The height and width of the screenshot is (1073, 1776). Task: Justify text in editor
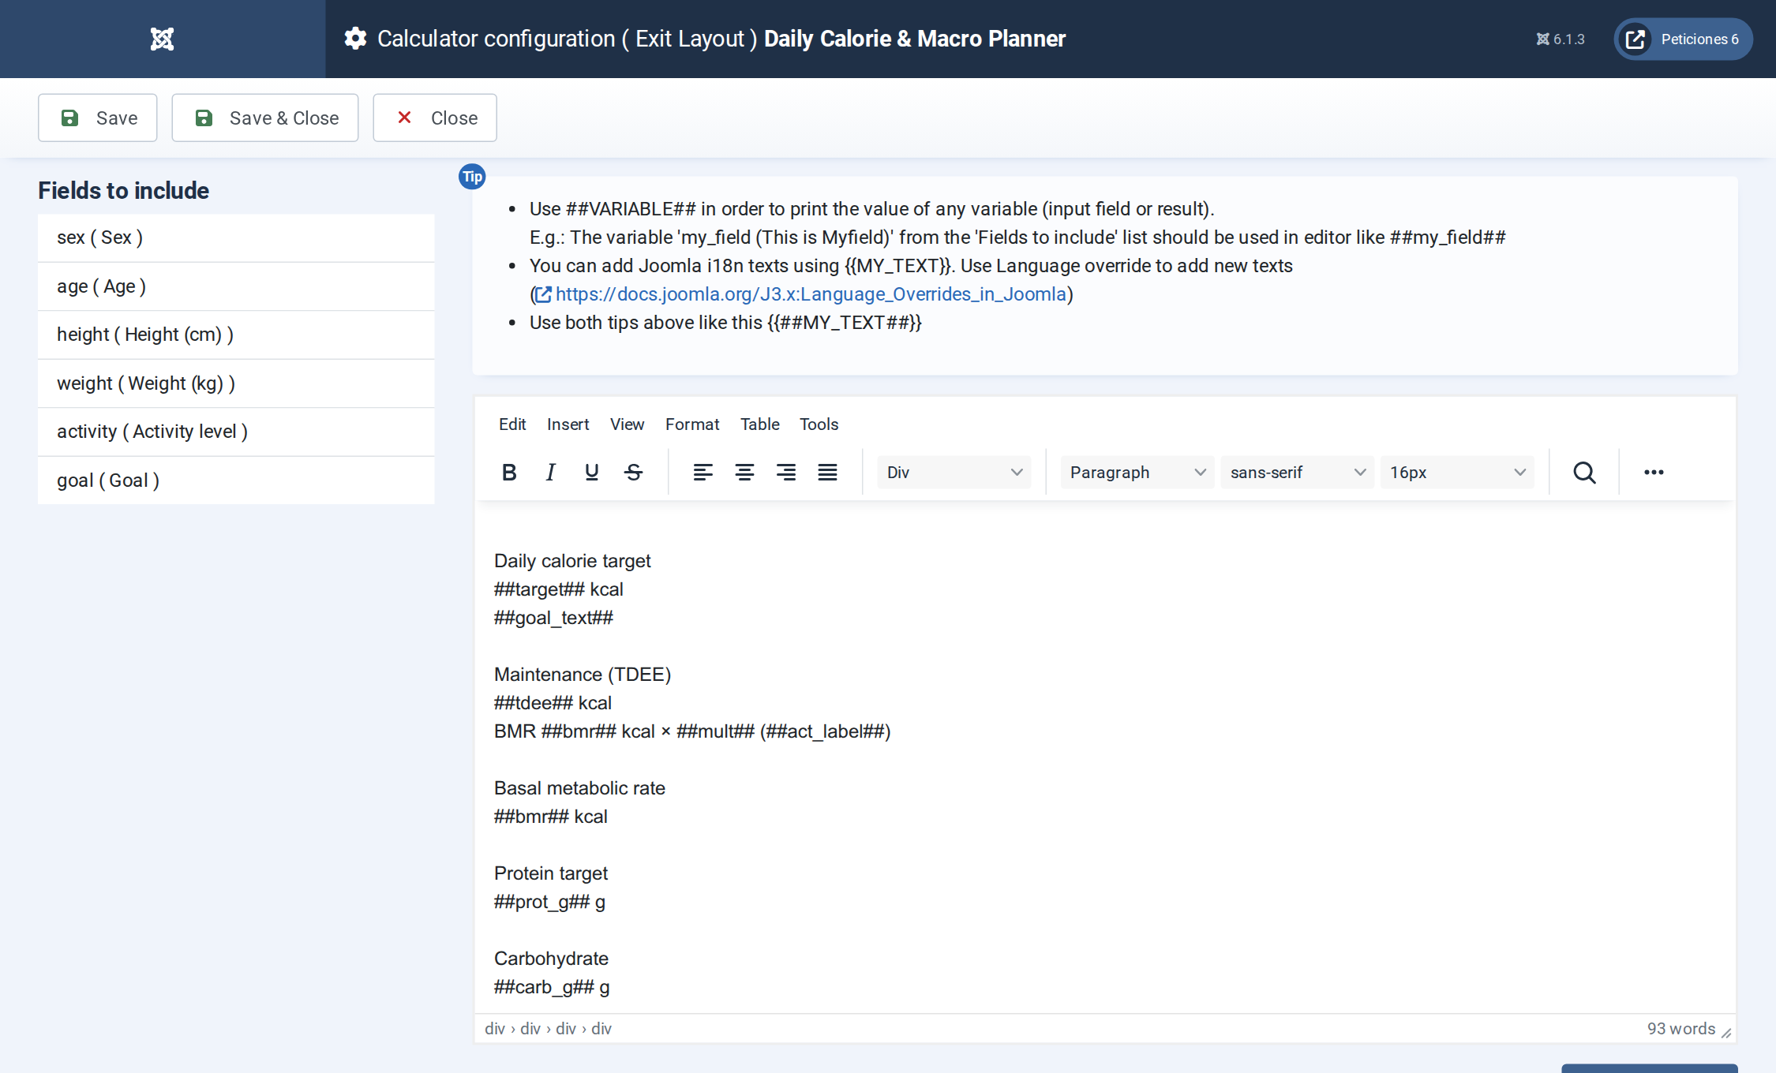click(x=827, y=472)
